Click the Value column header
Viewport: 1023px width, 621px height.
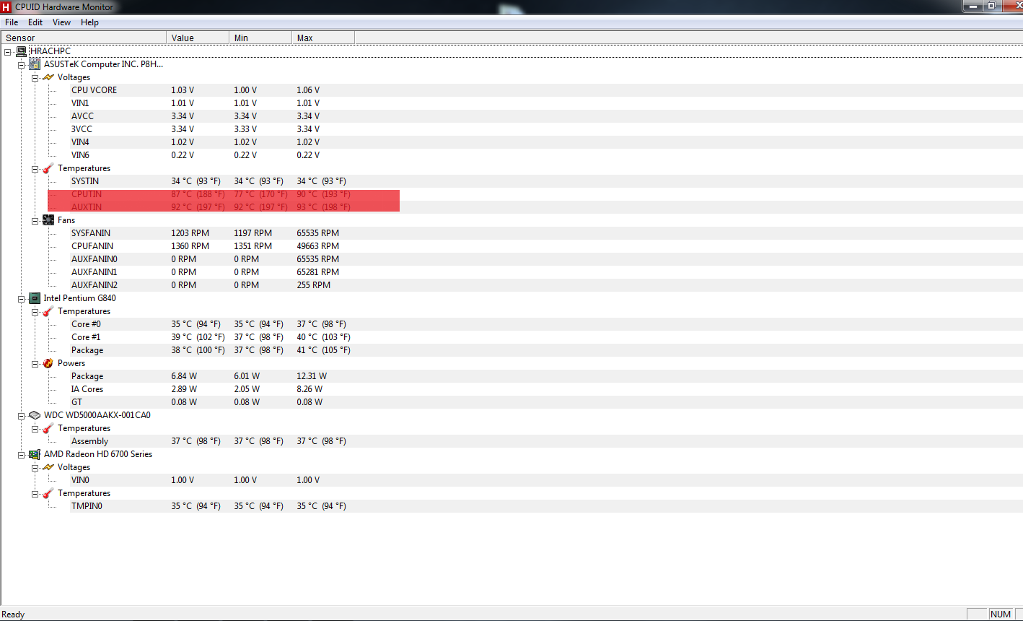click(x=198, y=38)
